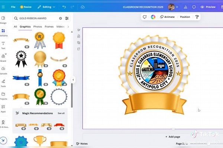223x148 pixels.
Task: Select the gold seal rosette graphic
Action: [x=40, y=59]
